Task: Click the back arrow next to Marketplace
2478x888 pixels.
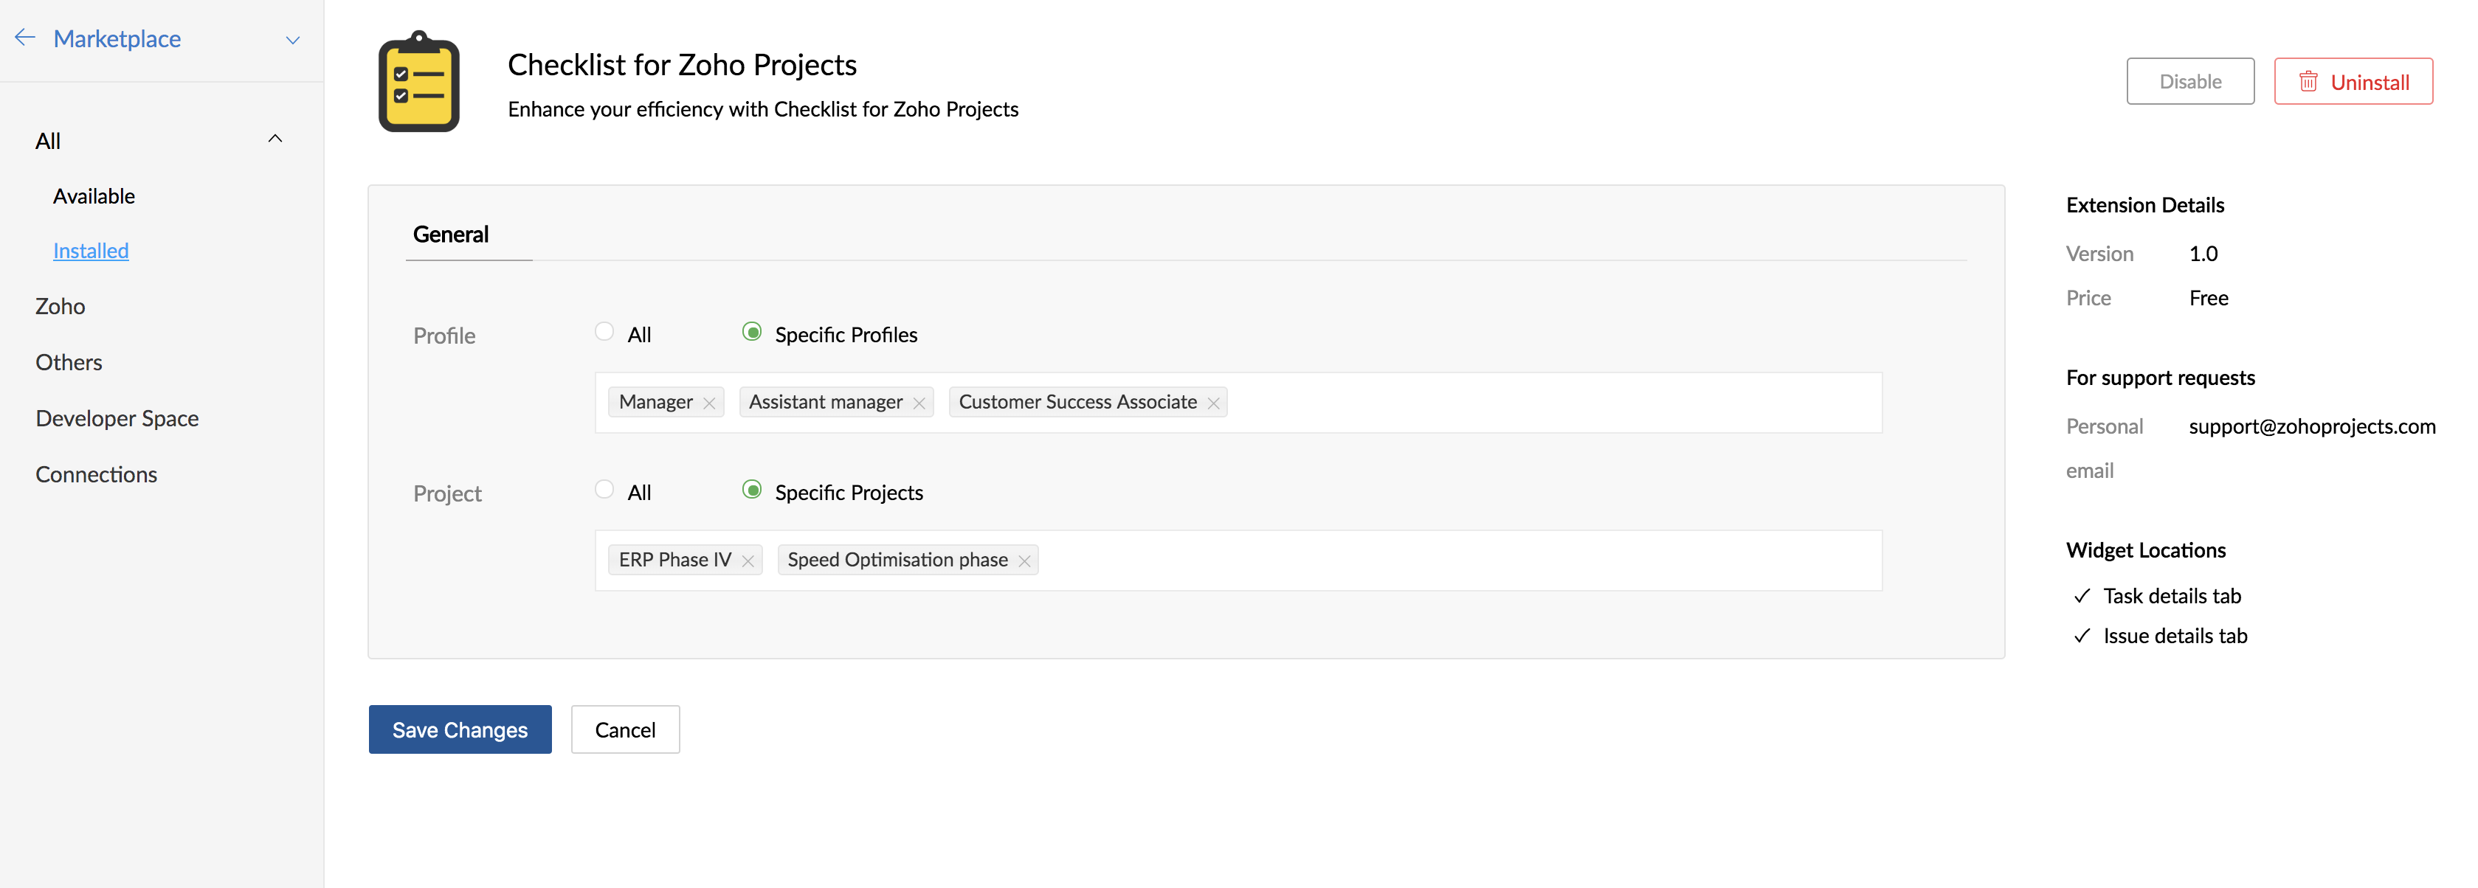Action: click(x=25, y=38)
